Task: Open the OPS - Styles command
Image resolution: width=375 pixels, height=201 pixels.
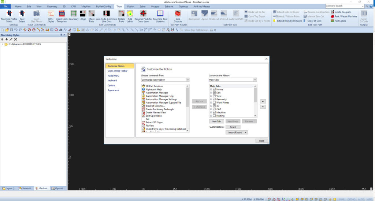Action: point(51,16)
